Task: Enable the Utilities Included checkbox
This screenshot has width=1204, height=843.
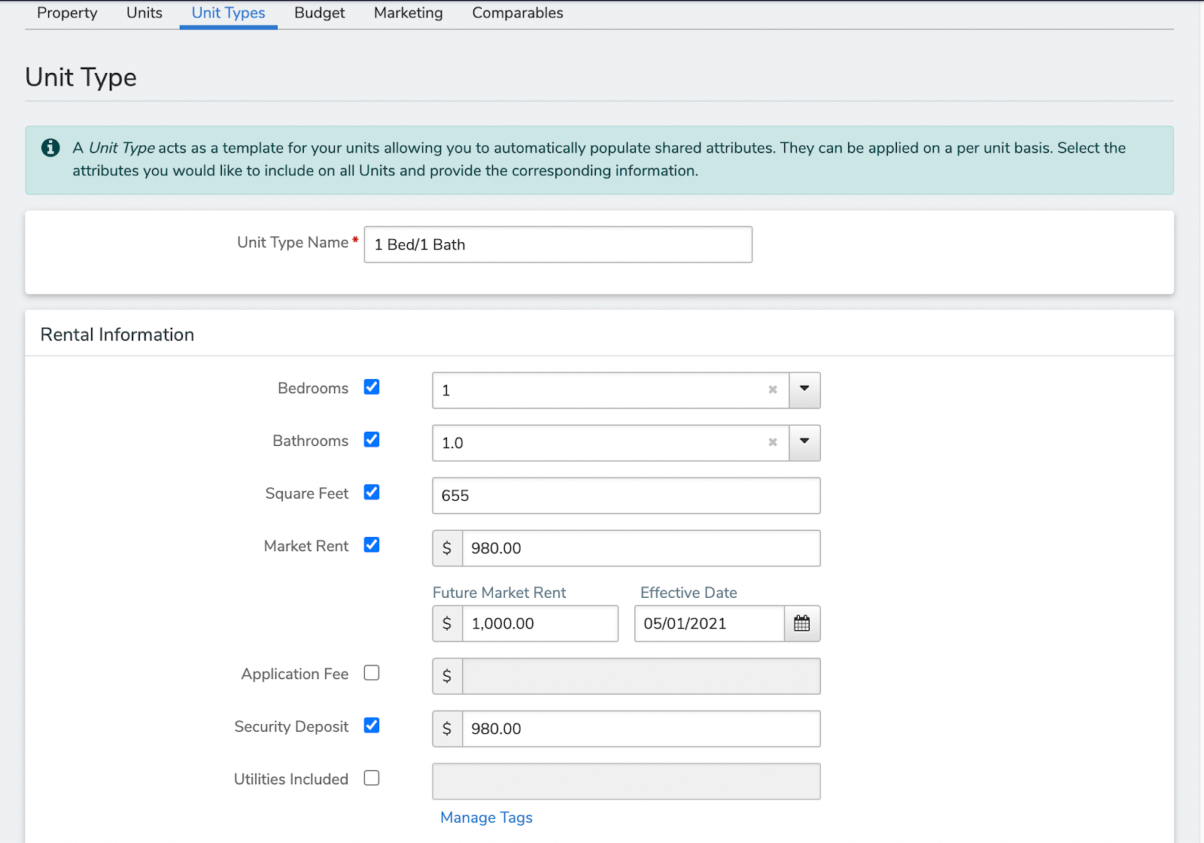Action: pos(371,778)
